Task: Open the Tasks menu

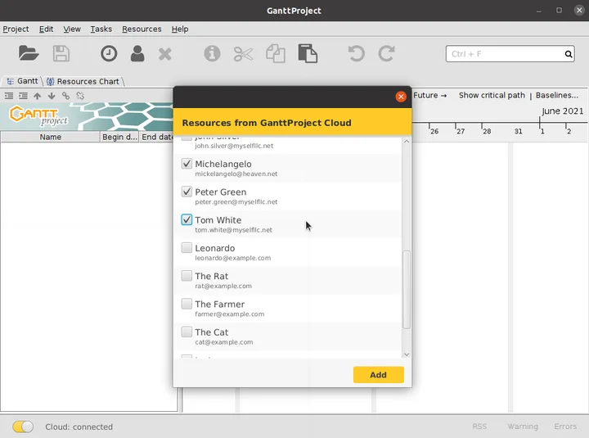Action: click(x=101, y=29)
